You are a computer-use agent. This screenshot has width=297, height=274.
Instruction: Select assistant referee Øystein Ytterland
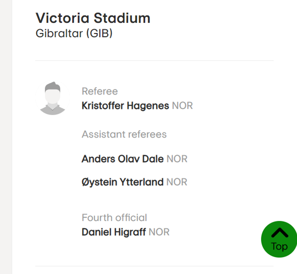tap(122, 182)
